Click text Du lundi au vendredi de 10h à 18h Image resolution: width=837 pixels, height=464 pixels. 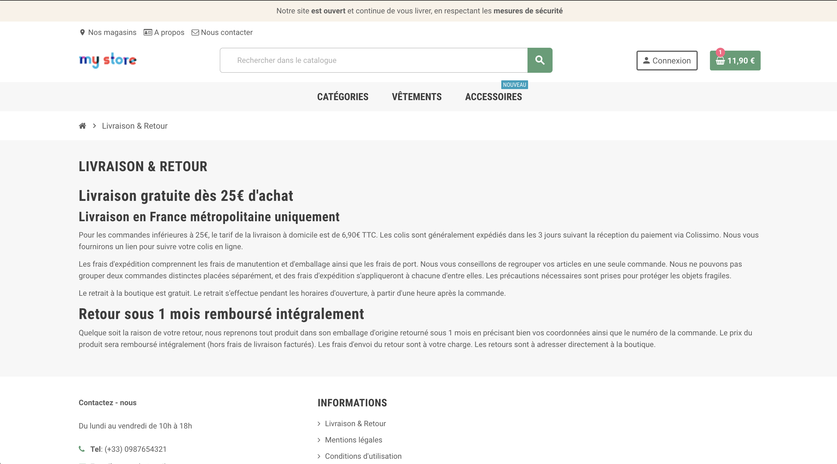point(135,426)
